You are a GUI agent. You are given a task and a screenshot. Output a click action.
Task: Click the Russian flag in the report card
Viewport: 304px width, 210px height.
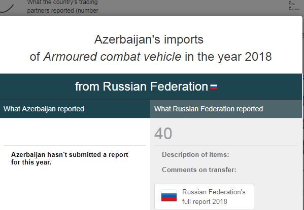coord(169,195)
